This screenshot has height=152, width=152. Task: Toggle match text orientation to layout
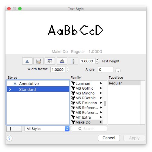click(x=39, y=61)
